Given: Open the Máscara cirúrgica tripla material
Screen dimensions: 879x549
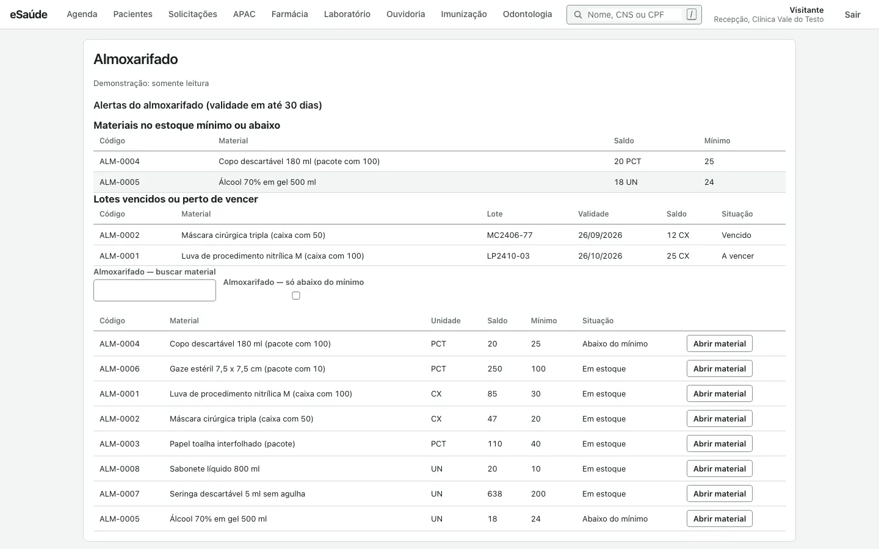Looking at the screenshot, I should click(x=719, y=418).
